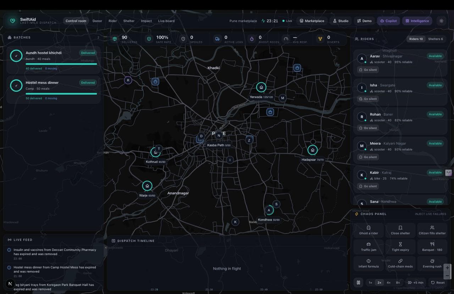Switch to Shelters 6 view
The height and width of the screenshot is (294, 454).
coord(436,39)
